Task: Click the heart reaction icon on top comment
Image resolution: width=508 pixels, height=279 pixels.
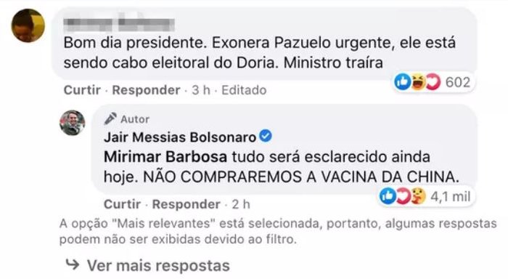Action: [433, 82]
